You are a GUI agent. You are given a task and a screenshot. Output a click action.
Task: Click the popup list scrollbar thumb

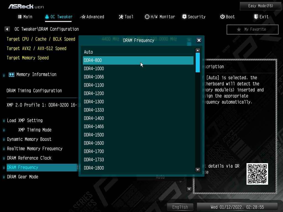point(198,63)
